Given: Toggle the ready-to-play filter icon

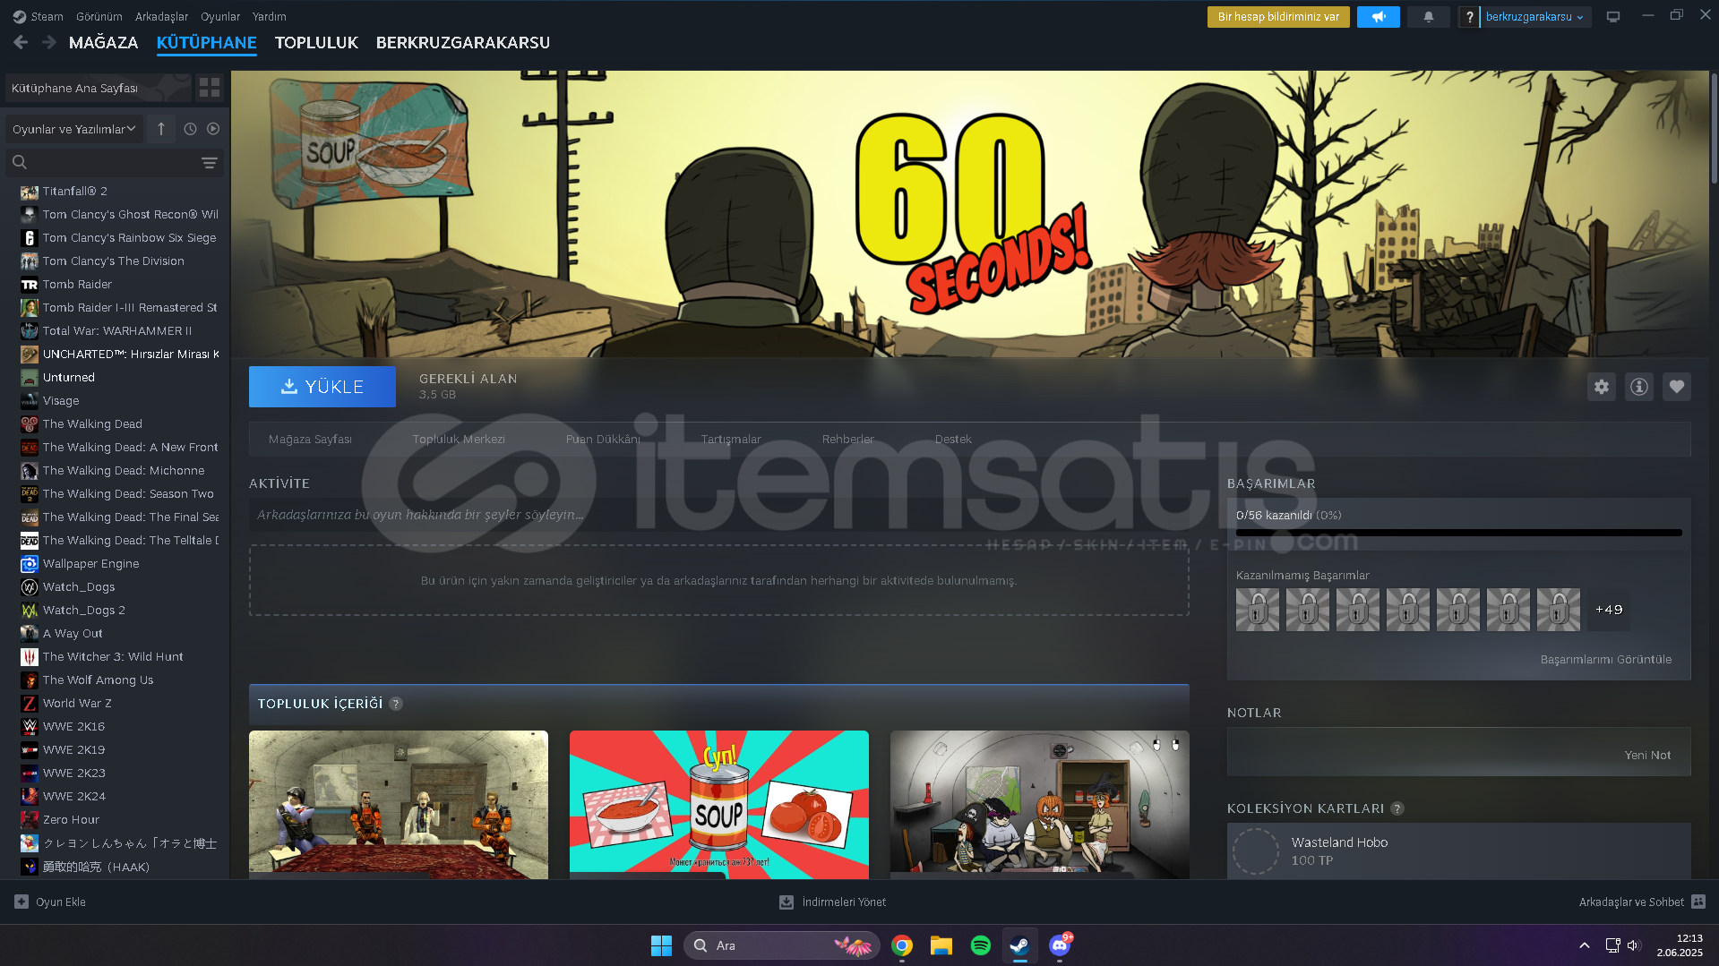Looking at the screenshot, I should [x=213, y=129].
